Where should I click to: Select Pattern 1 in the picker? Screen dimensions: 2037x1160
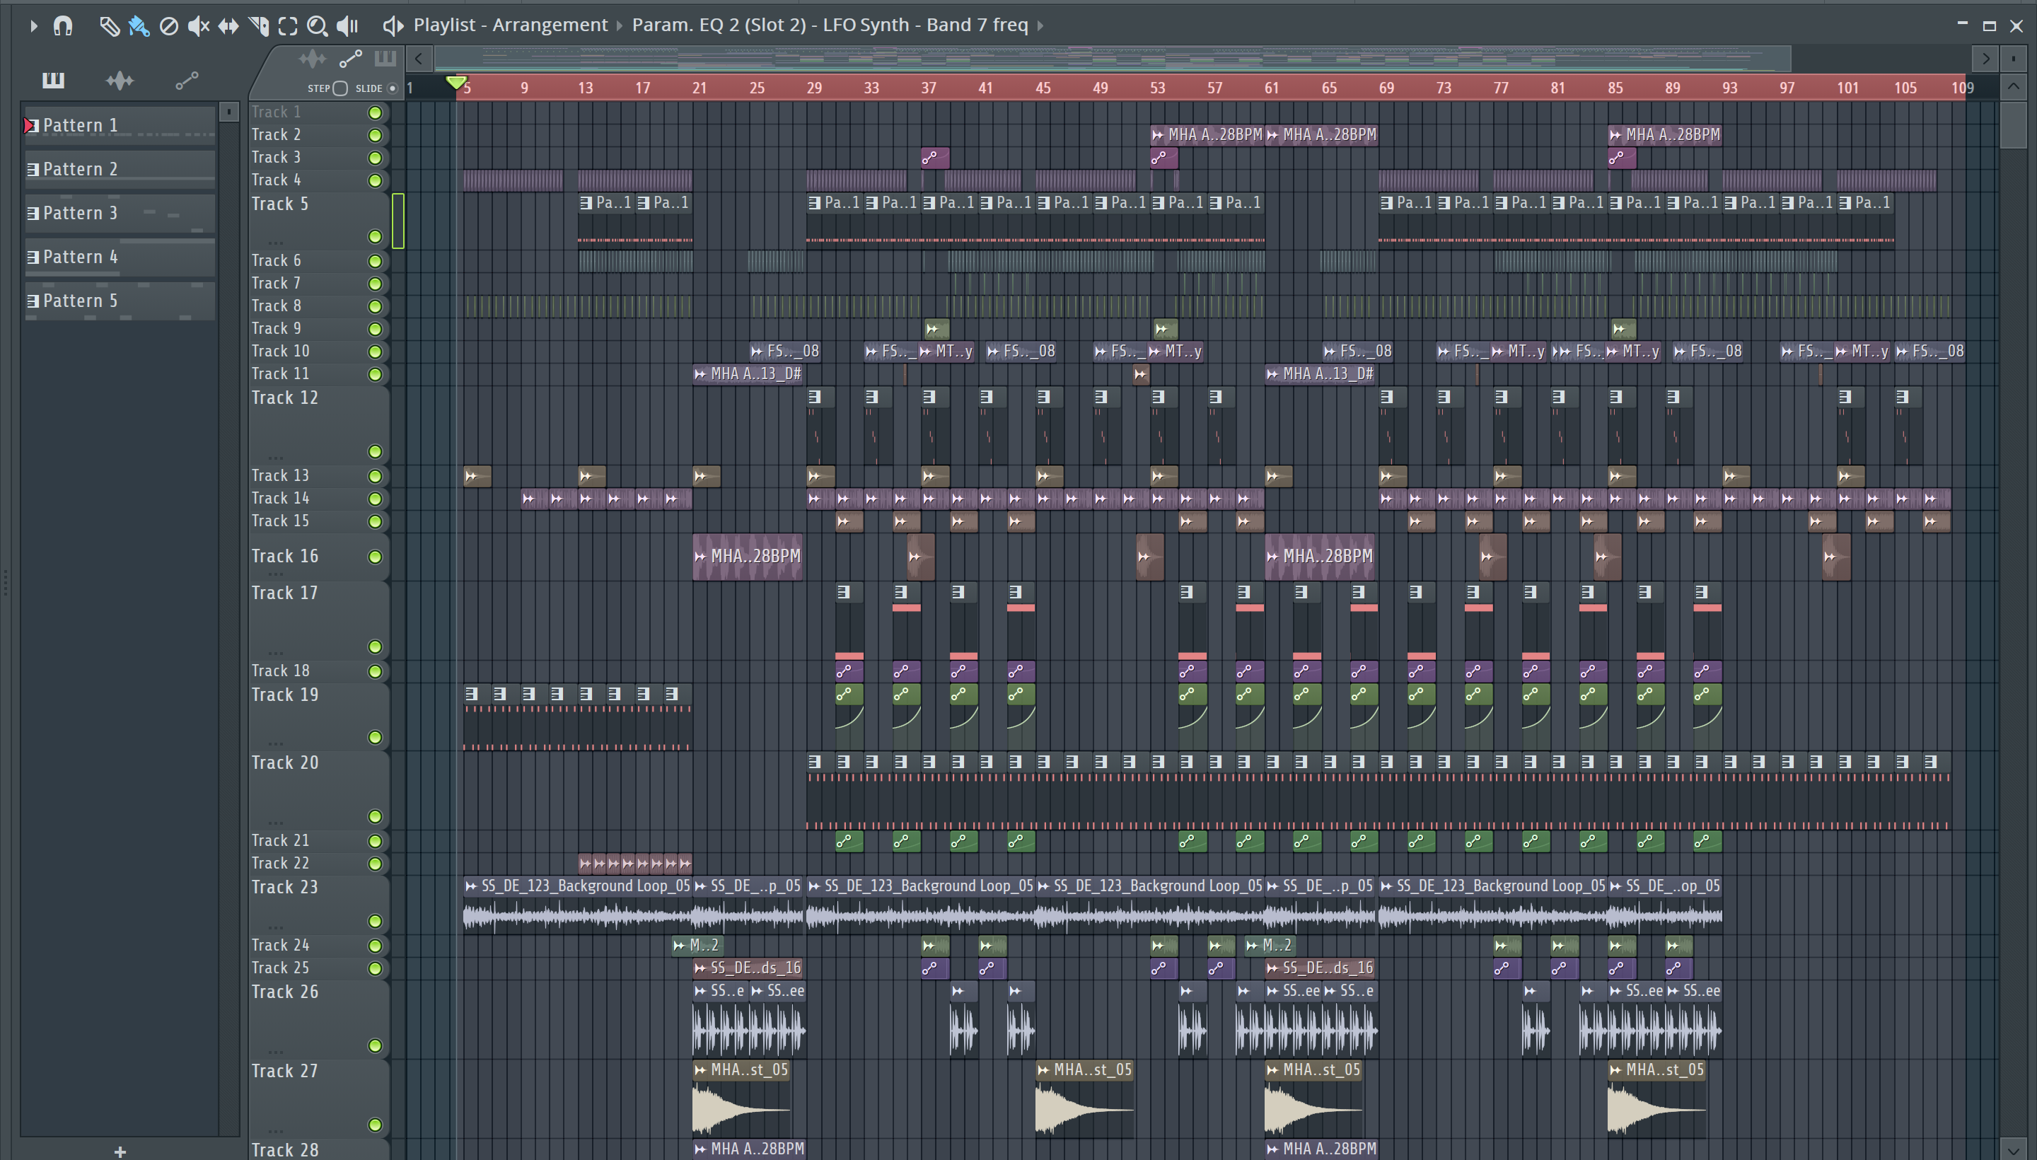pyautogui.click(x=120, y=125)
